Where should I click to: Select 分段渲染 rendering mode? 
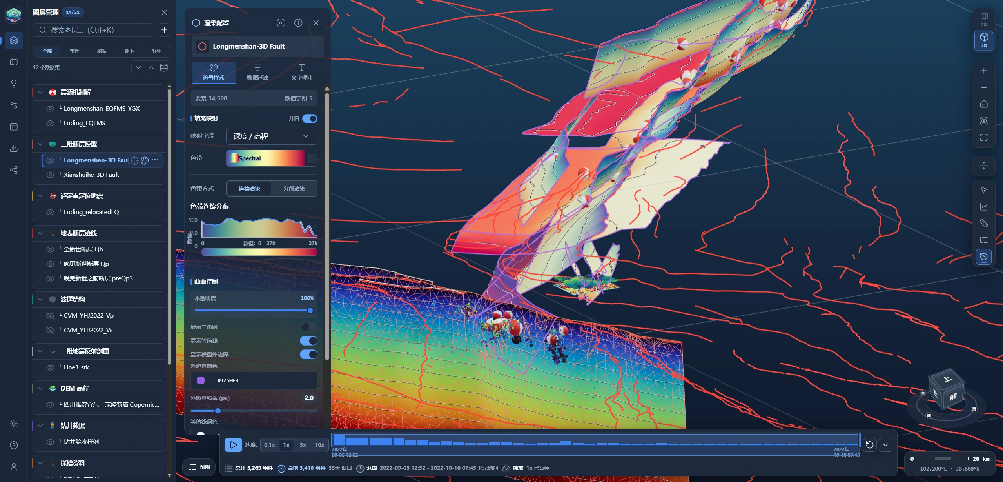pyautogui.click(x=294, y=189)
